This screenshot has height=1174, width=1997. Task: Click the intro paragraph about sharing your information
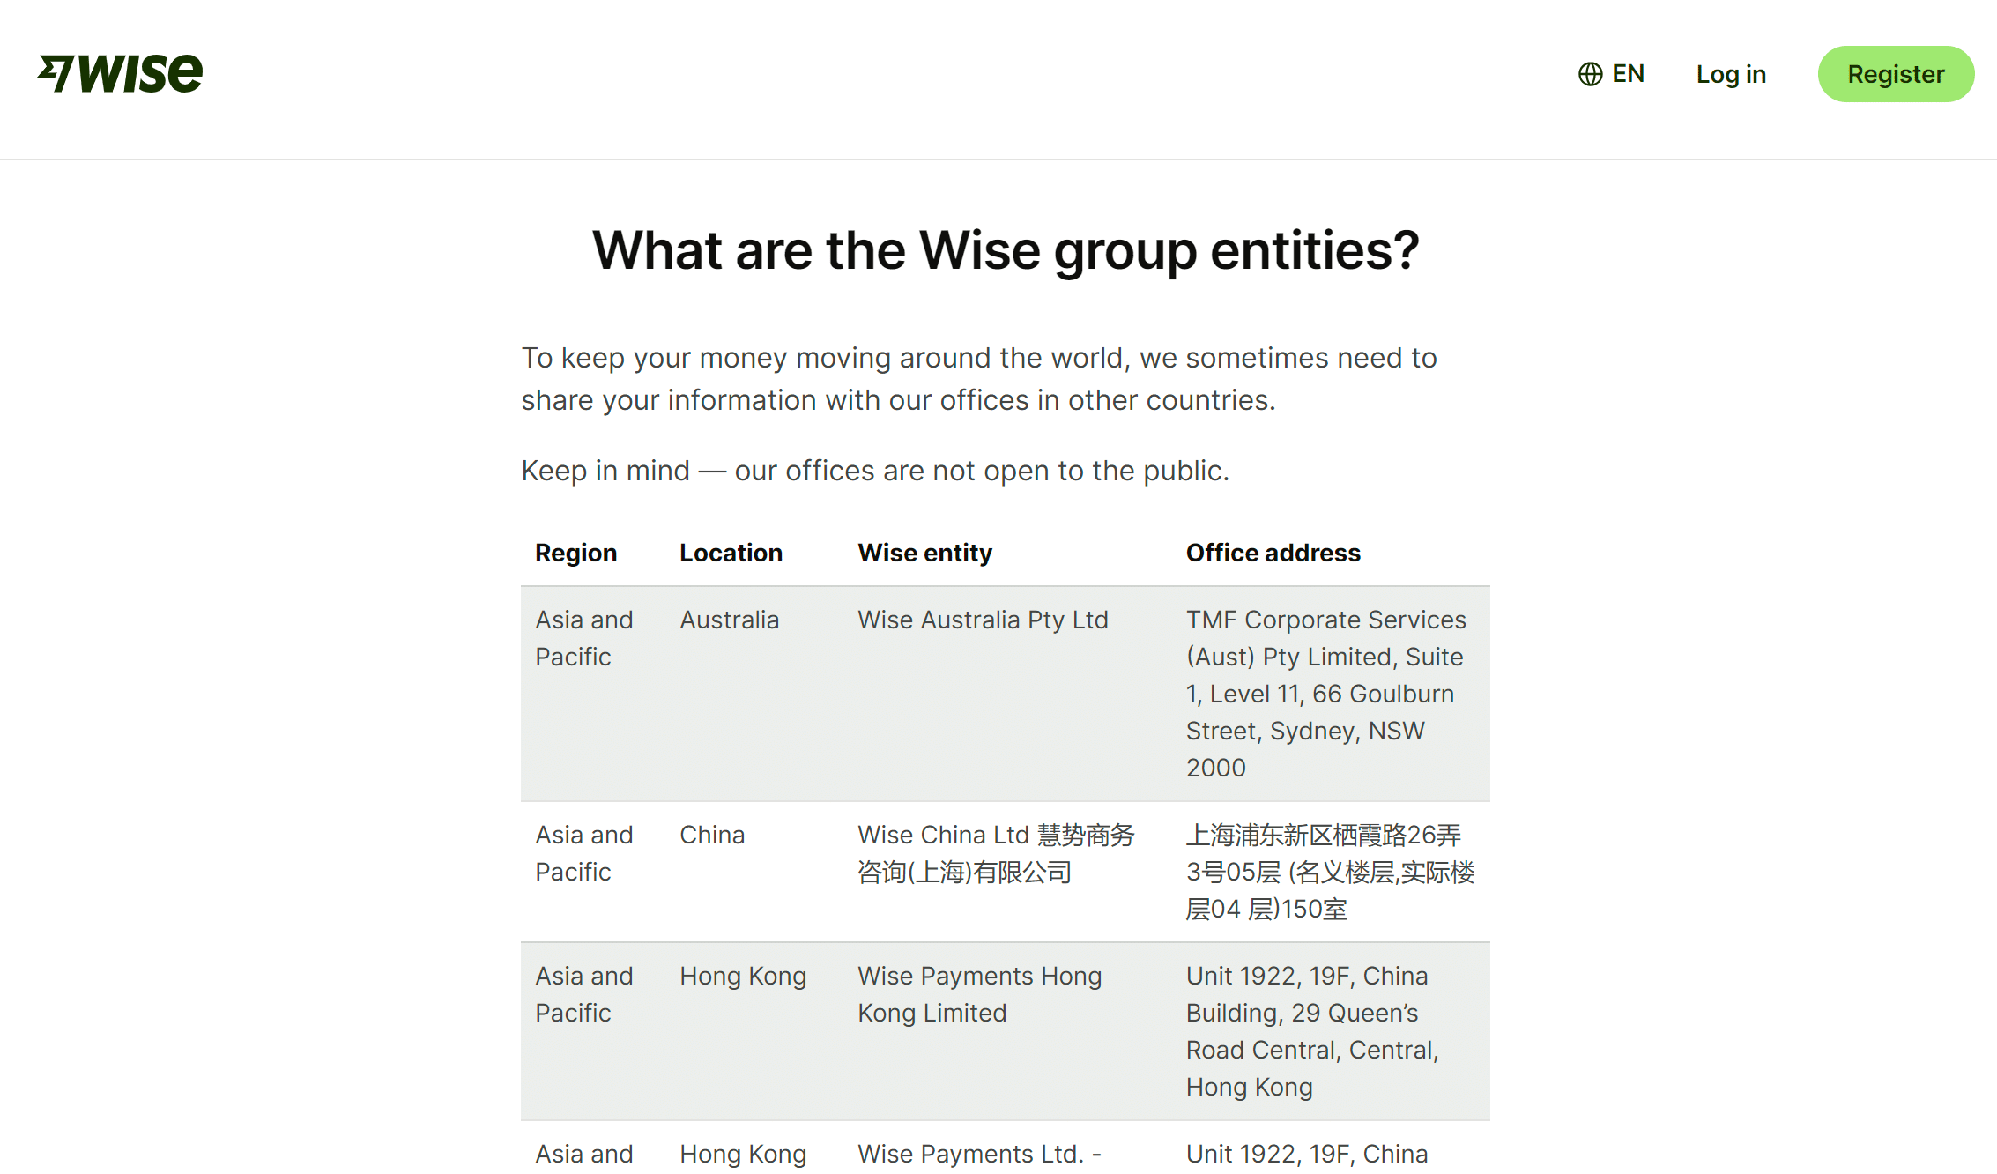tap(979, 379)
